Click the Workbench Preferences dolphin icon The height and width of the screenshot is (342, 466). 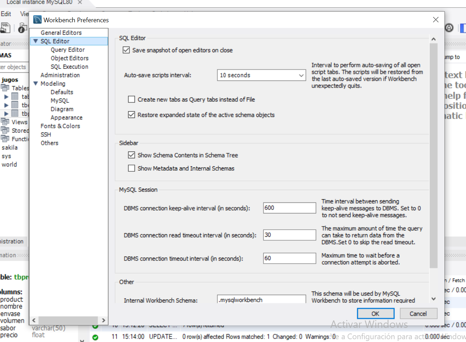coord(37,19)
